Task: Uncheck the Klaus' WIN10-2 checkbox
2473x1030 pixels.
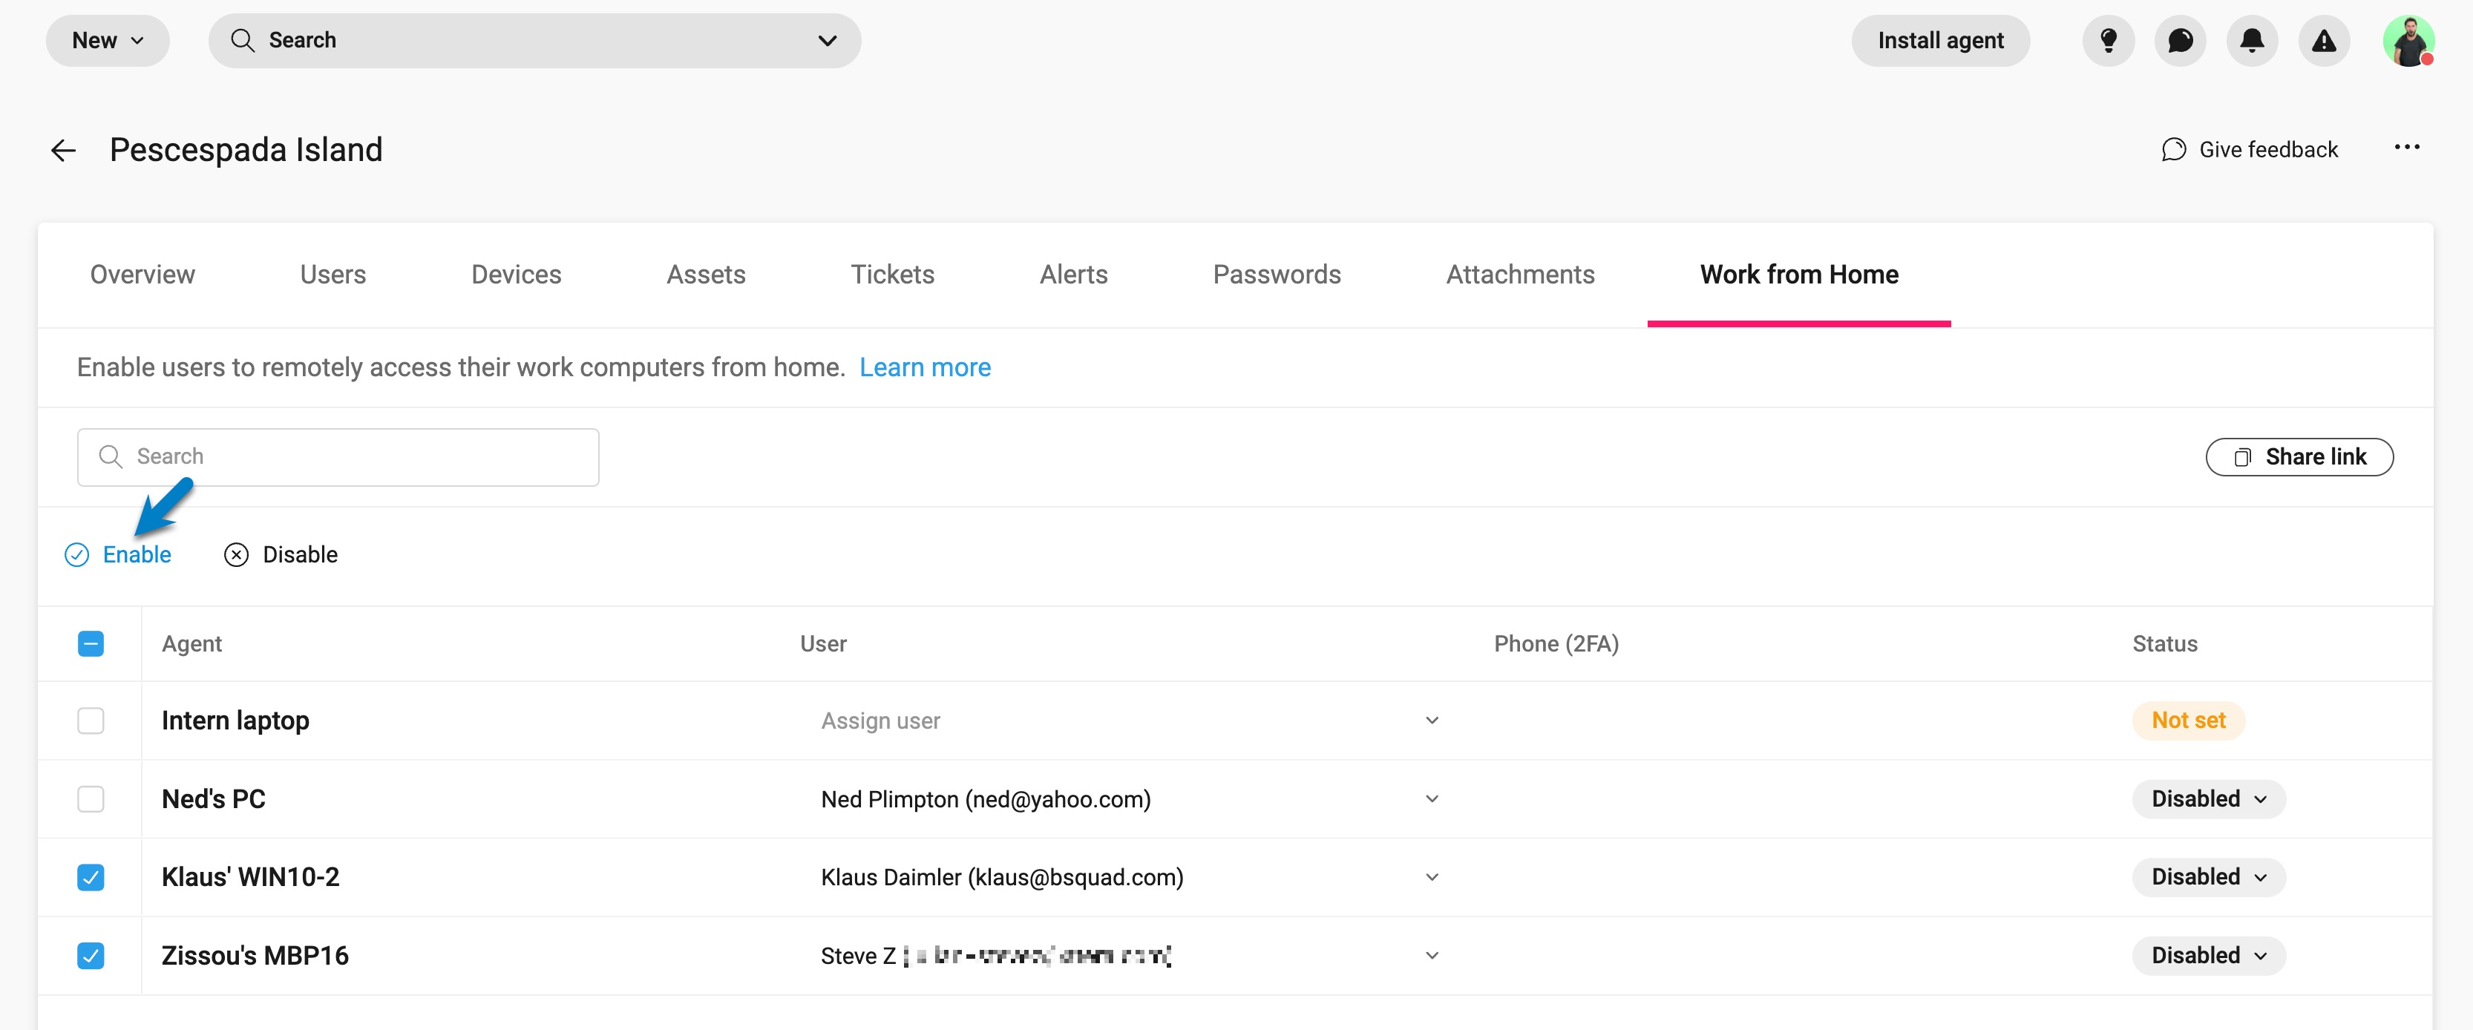Action: pos(91,876)
